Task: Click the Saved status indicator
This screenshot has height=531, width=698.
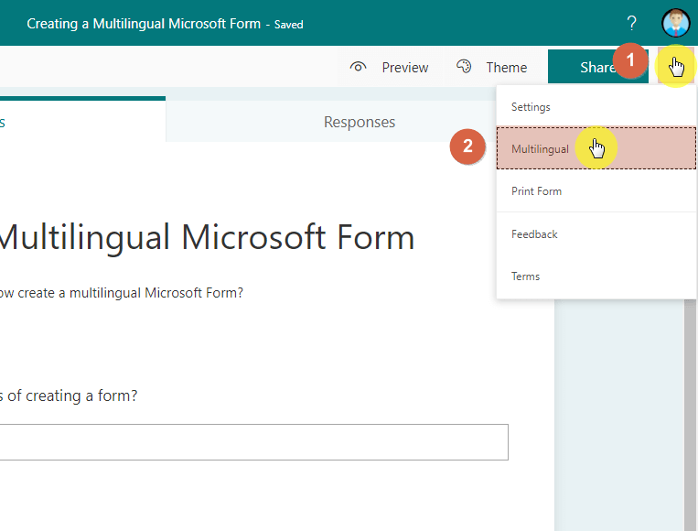Action: click(288, 25)
